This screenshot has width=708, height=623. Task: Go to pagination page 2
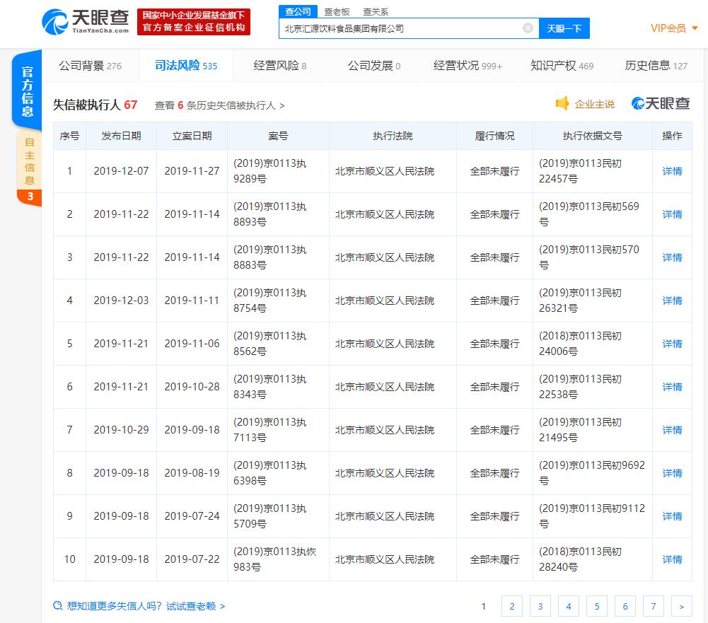512,606
